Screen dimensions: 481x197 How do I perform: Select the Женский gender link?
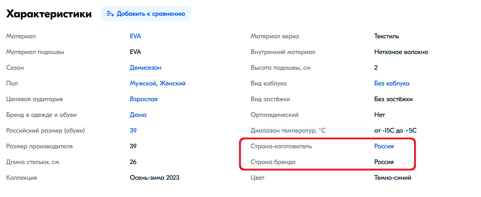pos(172,83)
